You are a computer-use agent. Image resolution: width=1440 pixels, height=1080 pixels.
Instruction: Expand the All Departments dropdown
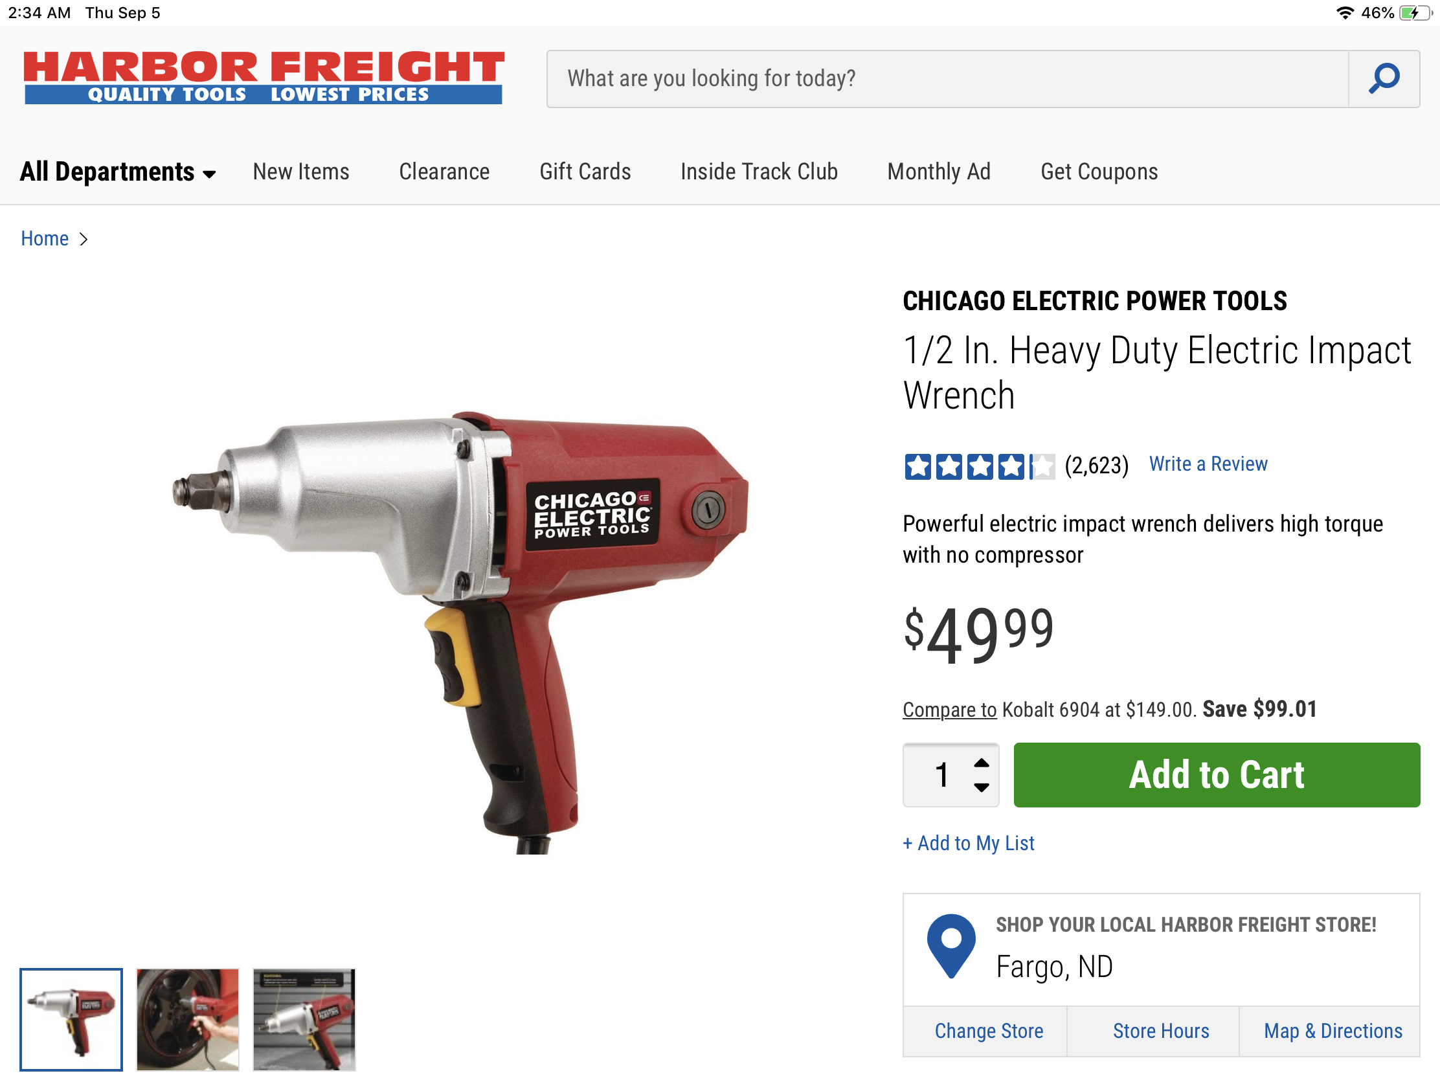point(118,172)
